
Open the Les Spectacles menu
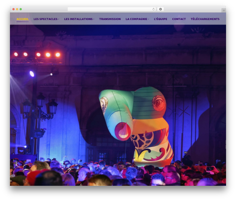pos(45,19)
